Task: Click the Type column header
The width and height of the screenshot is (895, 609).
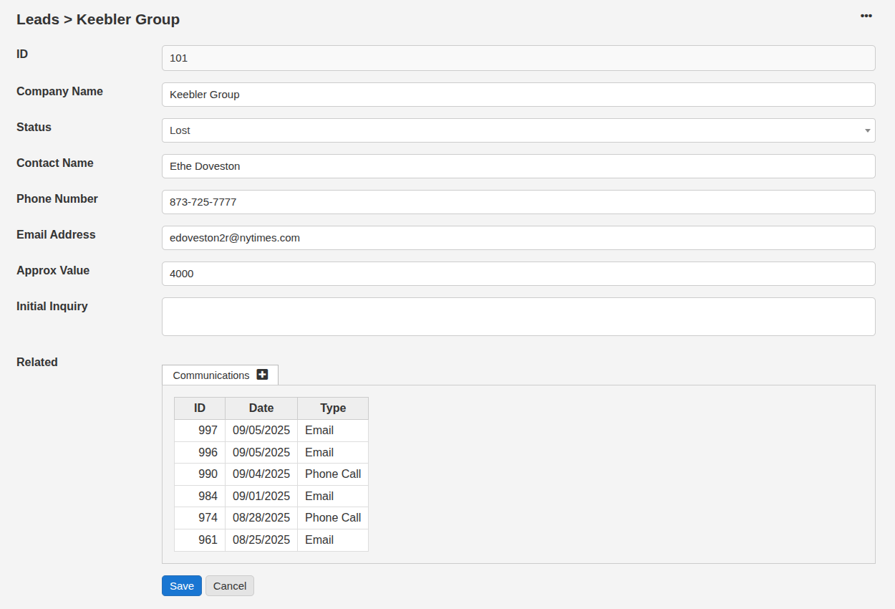Action: click(333, 408)
